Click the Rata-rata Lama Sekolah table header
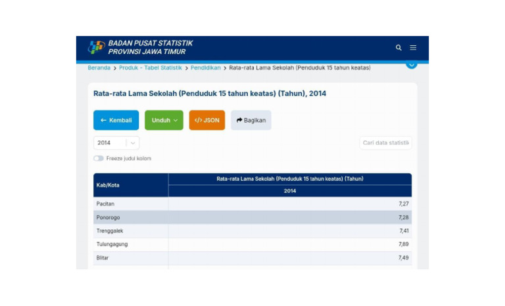Screen dimensions: 505x306 pyautogui.click(x=290, y=179)
